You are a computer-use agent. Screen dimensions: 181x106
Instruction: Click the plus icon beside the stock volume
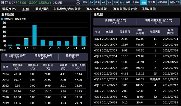pos(78,2)
